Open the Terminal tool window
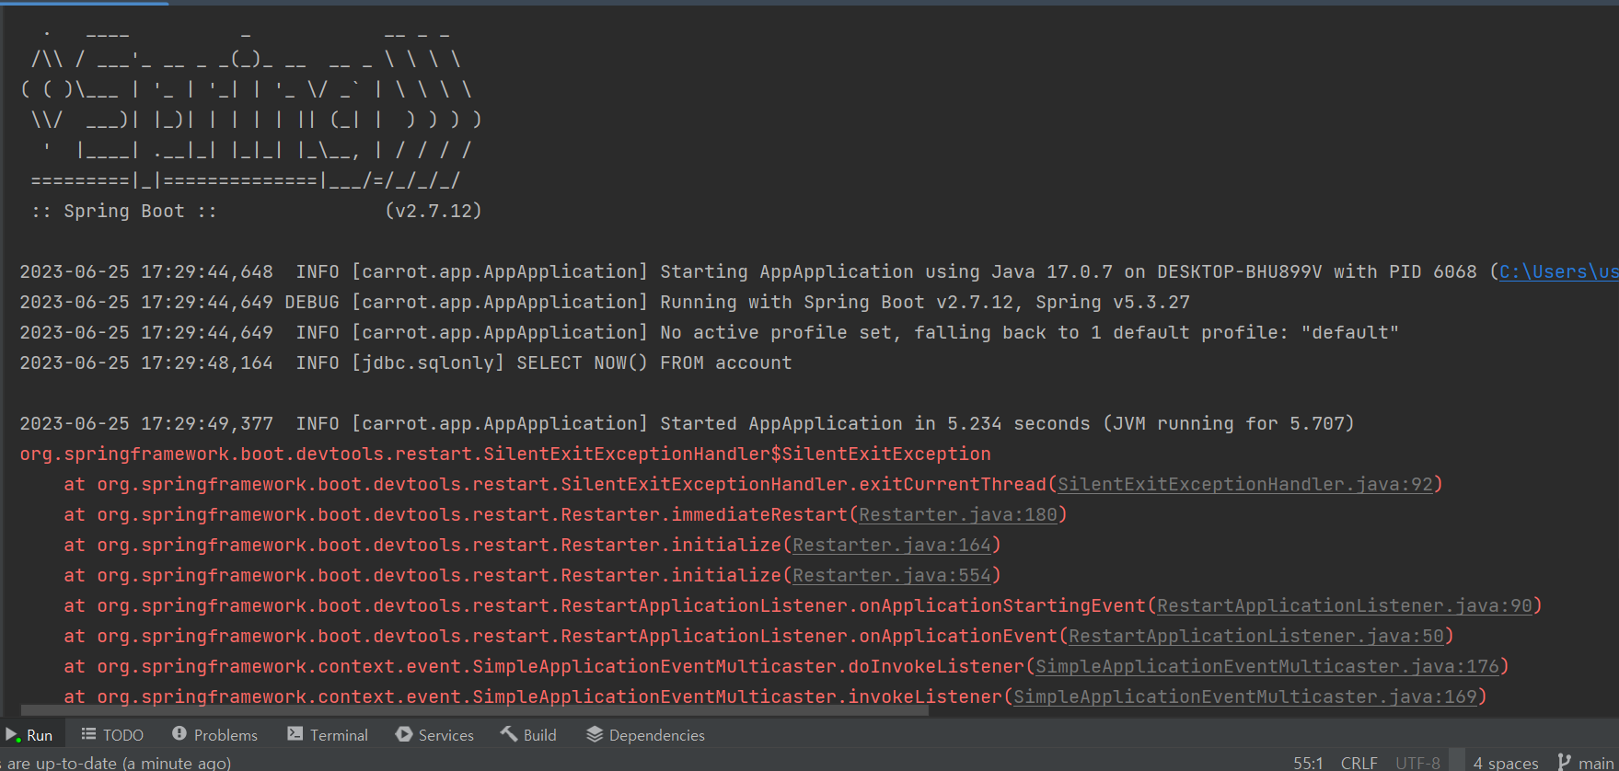Viewport: 1619px width, 771px height. click(x=328, y=735)
